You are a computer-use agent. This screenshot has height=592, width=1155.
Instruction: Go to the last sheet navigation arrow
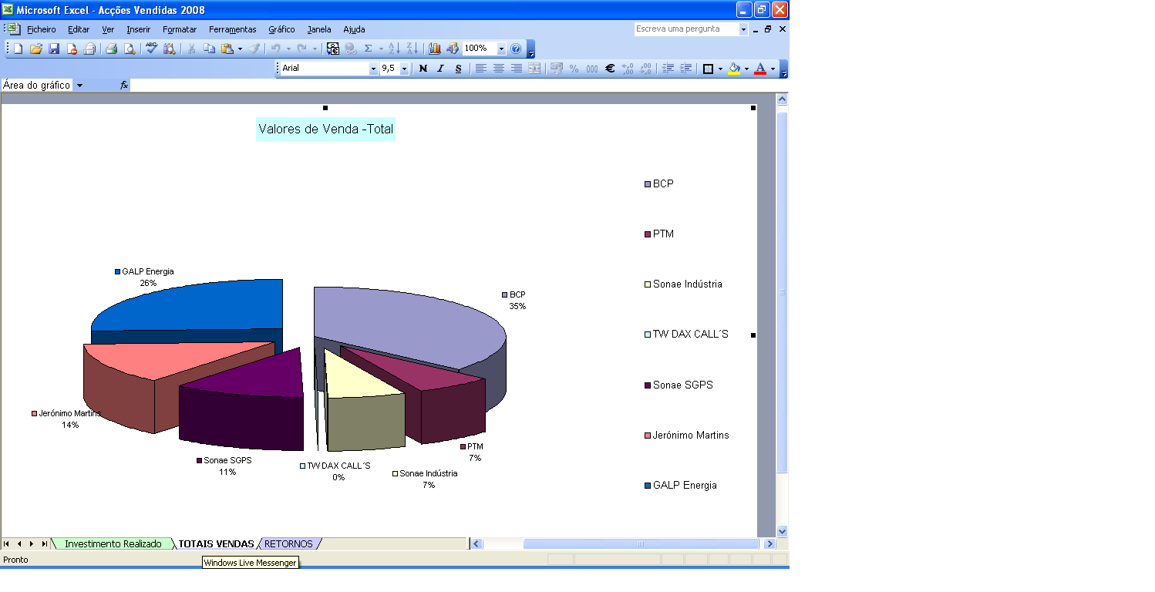click(44, 543)
